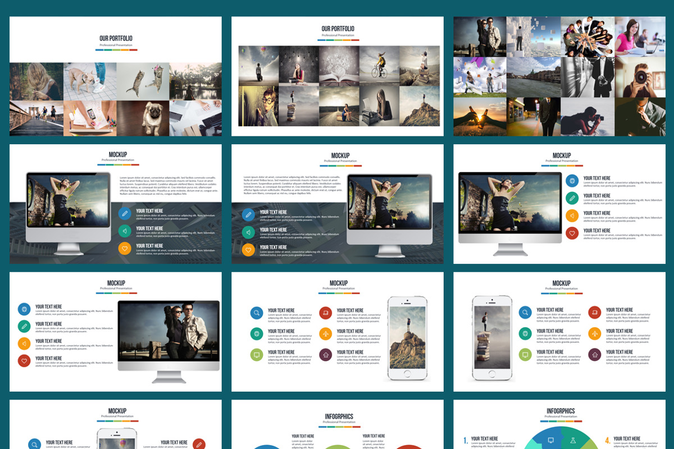Screen dimensions: 674x449
Task: Click blue globe icon in four-icon woman monitor slide
Action: point(572,181)
